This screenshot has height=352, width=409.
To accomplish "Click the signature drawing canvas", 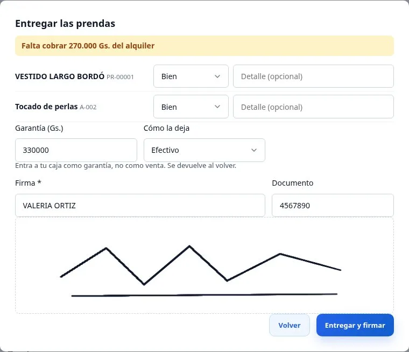I will coord(204,265).
